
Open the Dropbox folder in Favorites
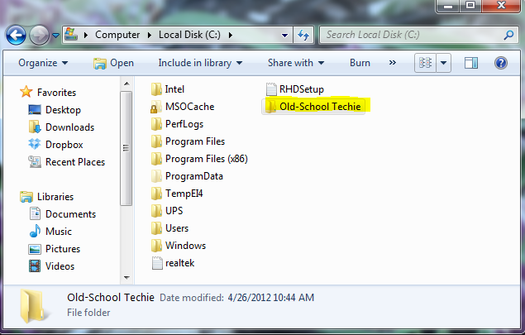coord(62,145)
